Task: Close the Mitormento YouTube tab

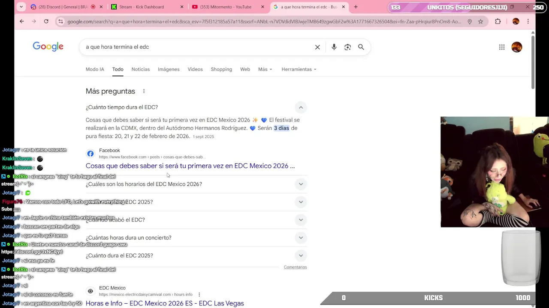Action: (262, 7)
